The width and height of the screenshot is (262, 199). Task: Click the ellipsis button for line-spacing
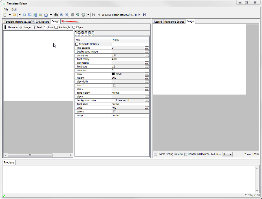(x=147, y=48)
